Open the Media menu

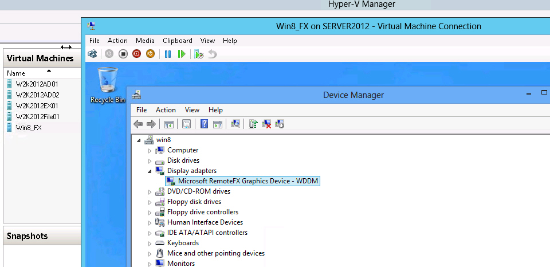[145, 41]
